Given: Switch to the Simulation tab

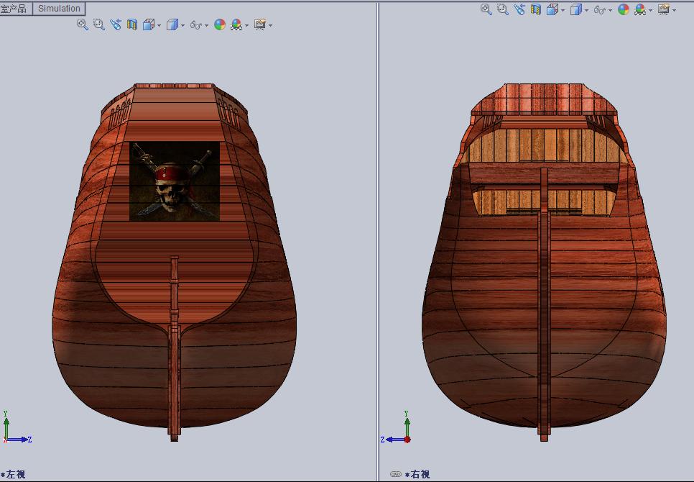Looking at the screenshot, I should click(x=59, y=9).
